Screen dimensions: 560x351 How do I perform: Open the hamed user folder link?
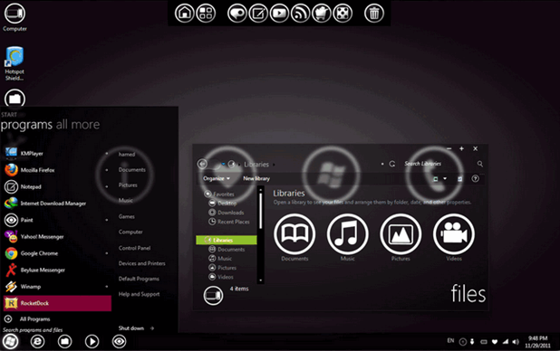pyautogui.click(x=127, y=154)
